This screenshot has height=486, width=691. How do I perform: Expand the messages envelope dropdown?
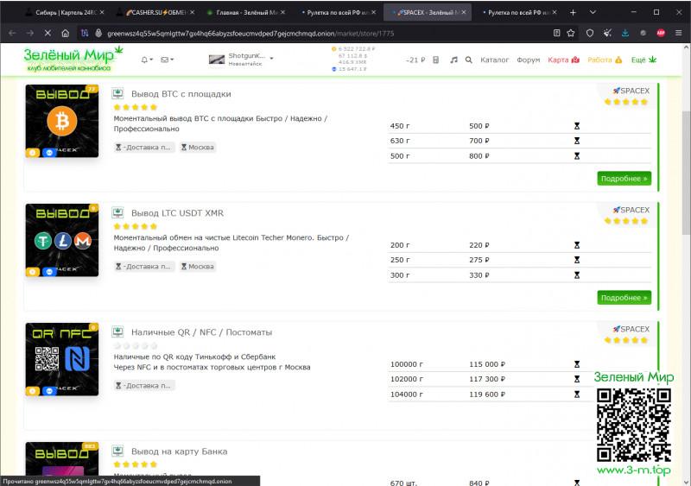click(167, 60)
